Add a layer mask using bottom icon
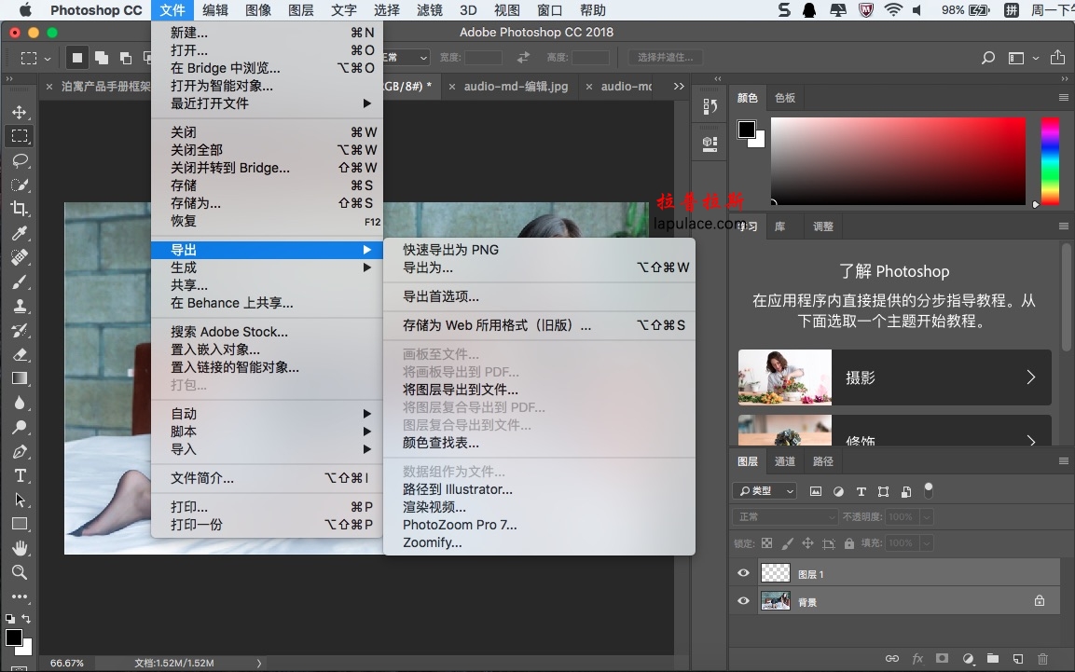The width and height of the screenshot is (1075, 672). pyautogui.click(x=942, y=658)
